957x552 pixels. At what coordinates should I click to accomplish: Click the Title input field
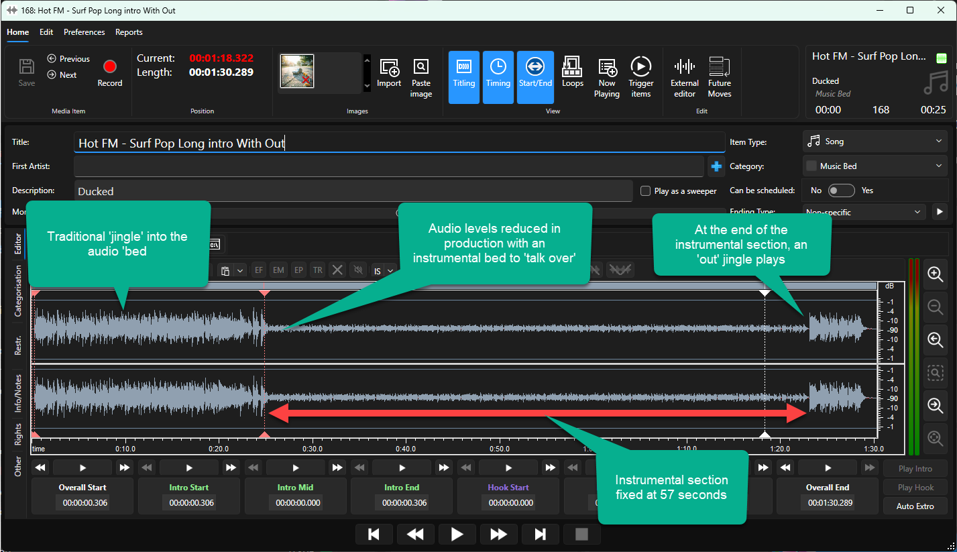(399, 143)
